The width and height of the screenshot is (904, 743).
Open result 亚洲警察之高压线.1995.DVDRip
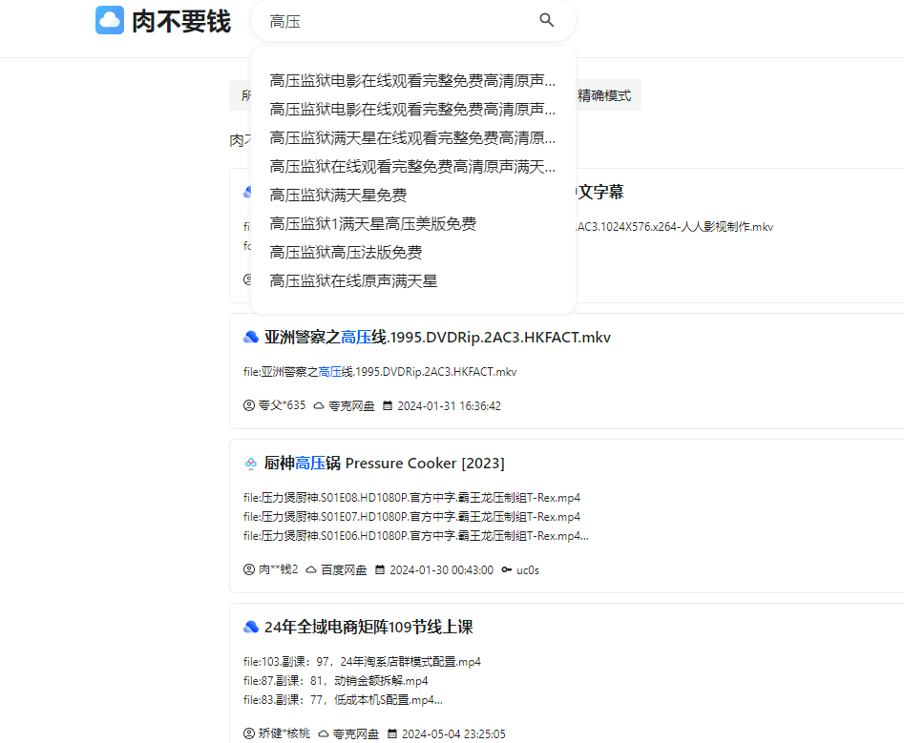437,338
